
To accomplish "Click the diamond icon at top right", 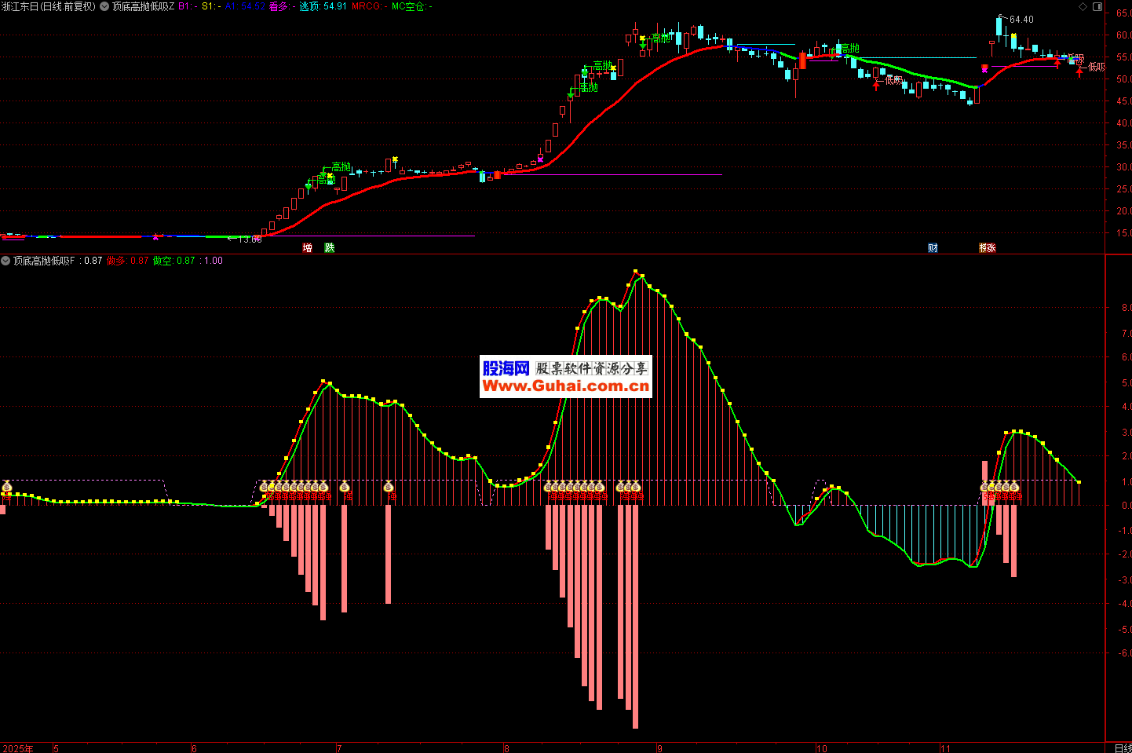I will pos(1083,6).
